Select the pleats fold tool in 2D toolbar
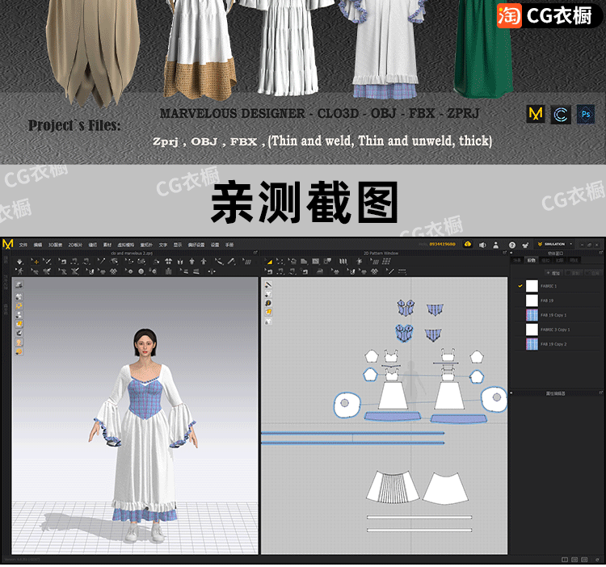 343,262
